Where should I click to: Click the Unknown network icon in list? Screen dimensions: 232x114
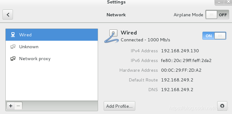13,47
